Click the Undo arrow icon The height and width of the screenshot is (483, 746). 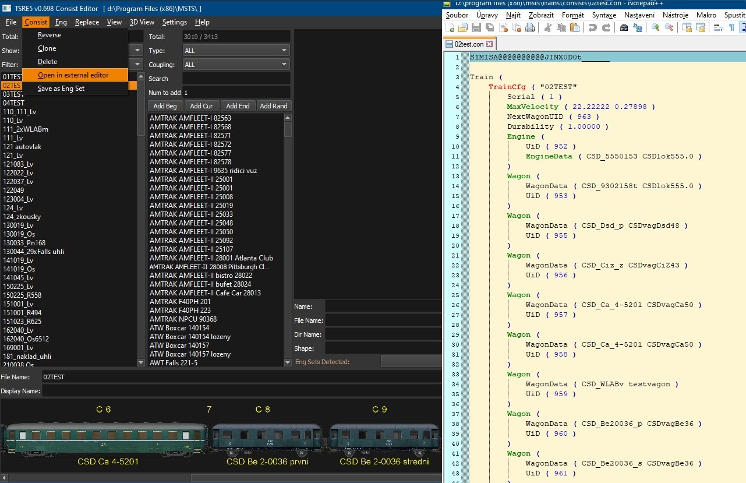click(593, 27)
